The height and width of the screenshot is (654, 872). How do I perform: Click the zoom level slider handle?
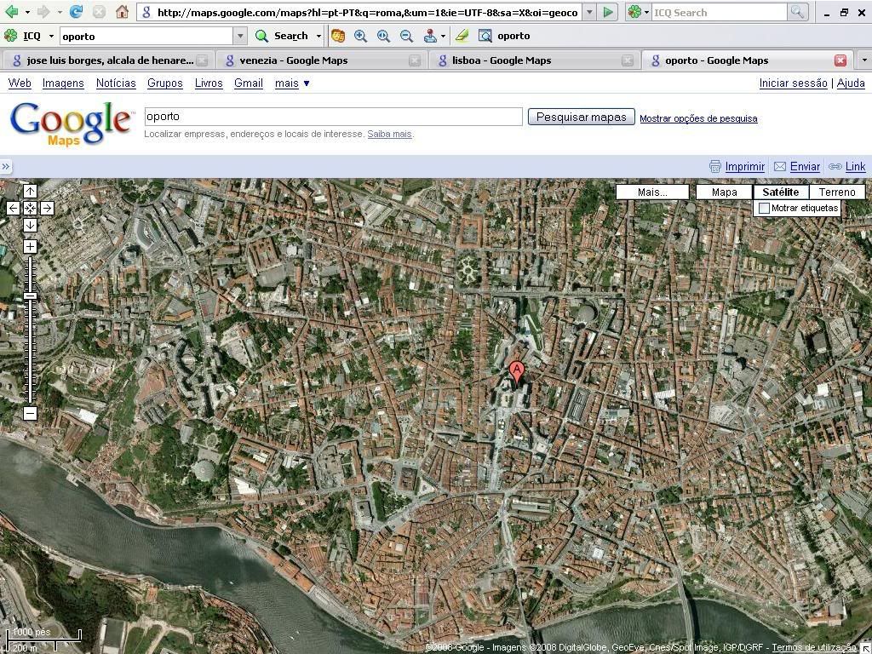[30, 295]
